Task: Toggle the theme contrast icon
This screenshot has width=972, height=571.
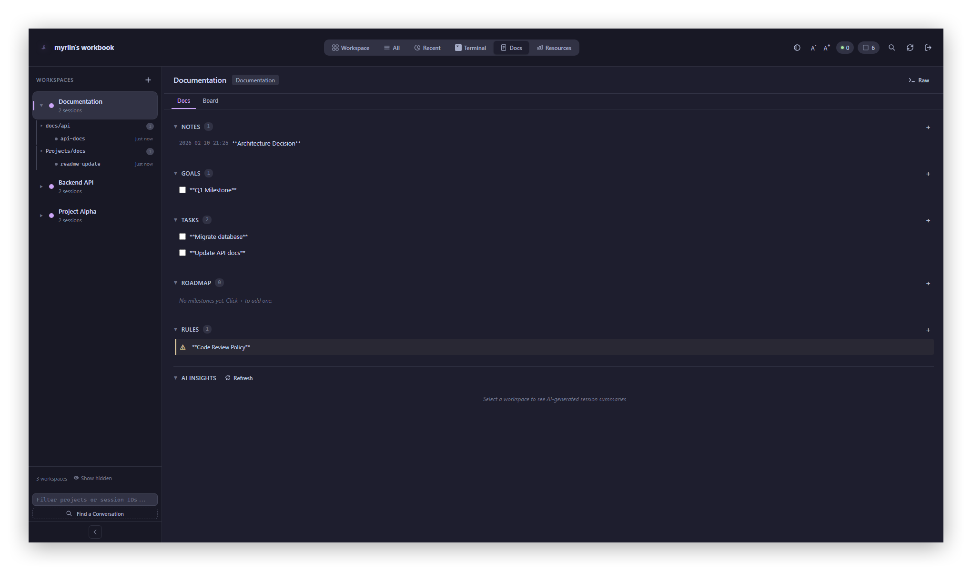Action: pyautogui.click(x=797, y=48)
